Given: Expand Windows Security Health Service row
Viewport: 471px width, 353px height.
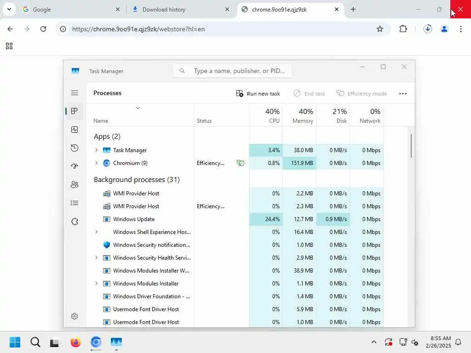Looking at the screenshot, I should coord(97,258).
